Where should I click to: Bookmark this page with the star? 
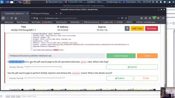[x=126, y=18]
